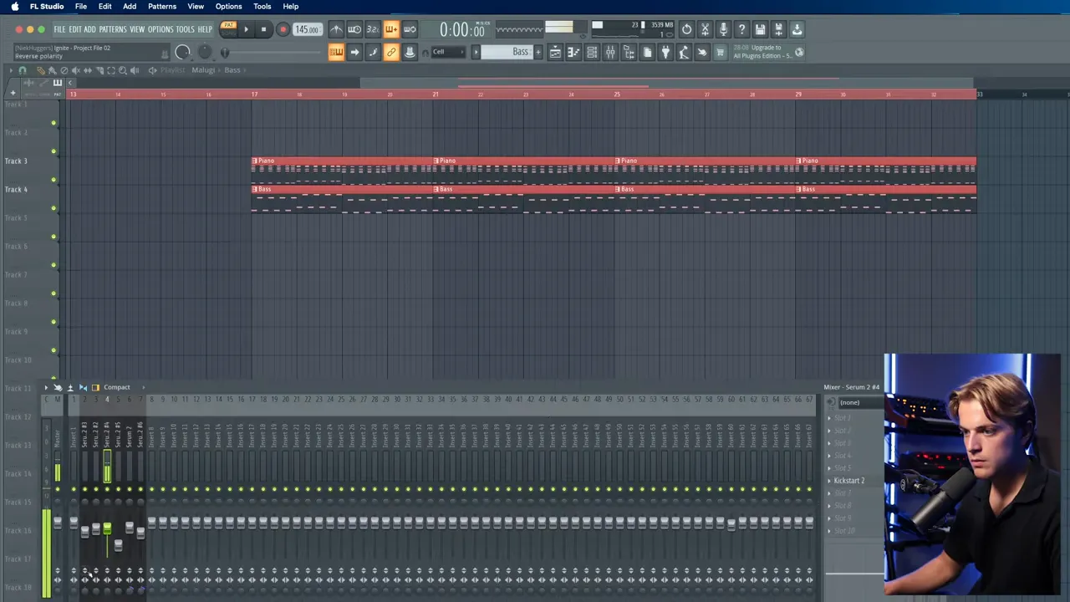Toggle PAT/SONG mode switch
The height and width of the screenshot is (602, 1070).
(228, 29)
